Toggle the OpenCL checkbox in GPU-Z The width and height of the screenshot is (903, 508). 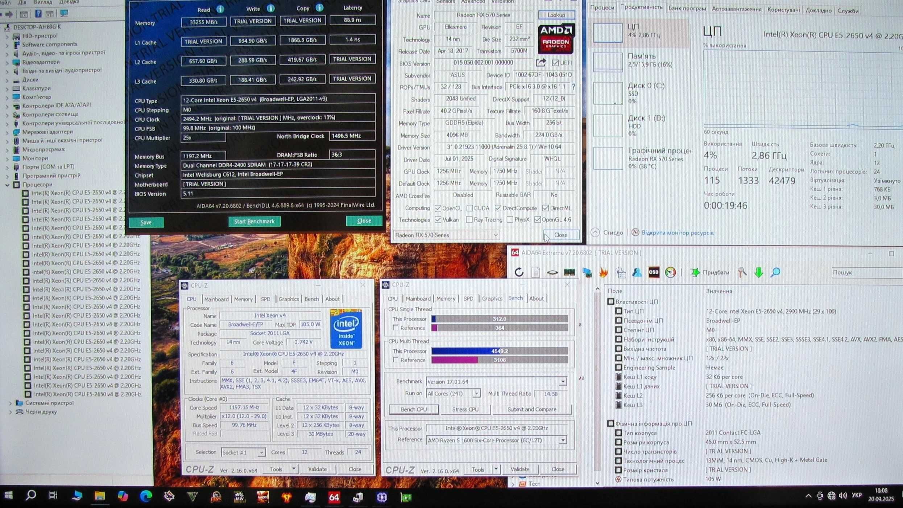[438, 208]
